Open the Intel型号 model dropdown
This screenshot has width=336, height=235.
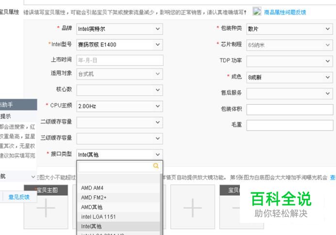pos(119,45)
